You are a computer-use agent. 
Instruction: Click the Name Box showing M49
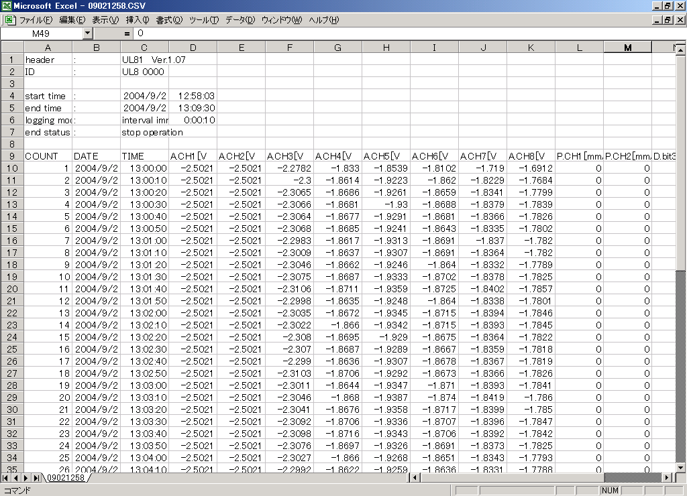(42, 34)
